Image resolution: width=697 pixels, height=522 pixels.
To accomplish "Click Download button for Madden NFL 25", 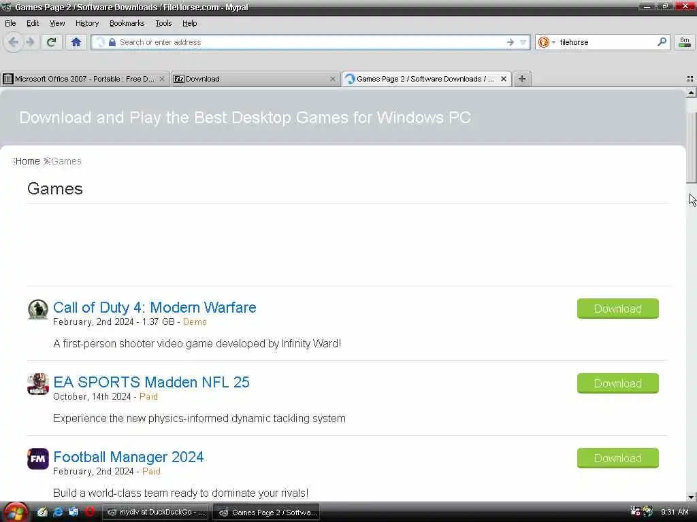I will click(617, 383).
